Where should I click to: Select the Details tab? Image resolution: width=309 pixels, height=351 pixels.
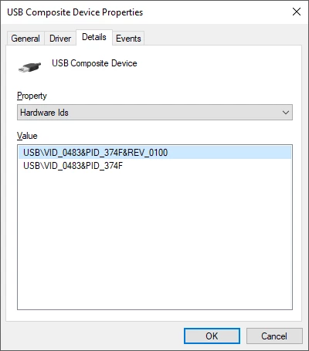tap(94, 37)
